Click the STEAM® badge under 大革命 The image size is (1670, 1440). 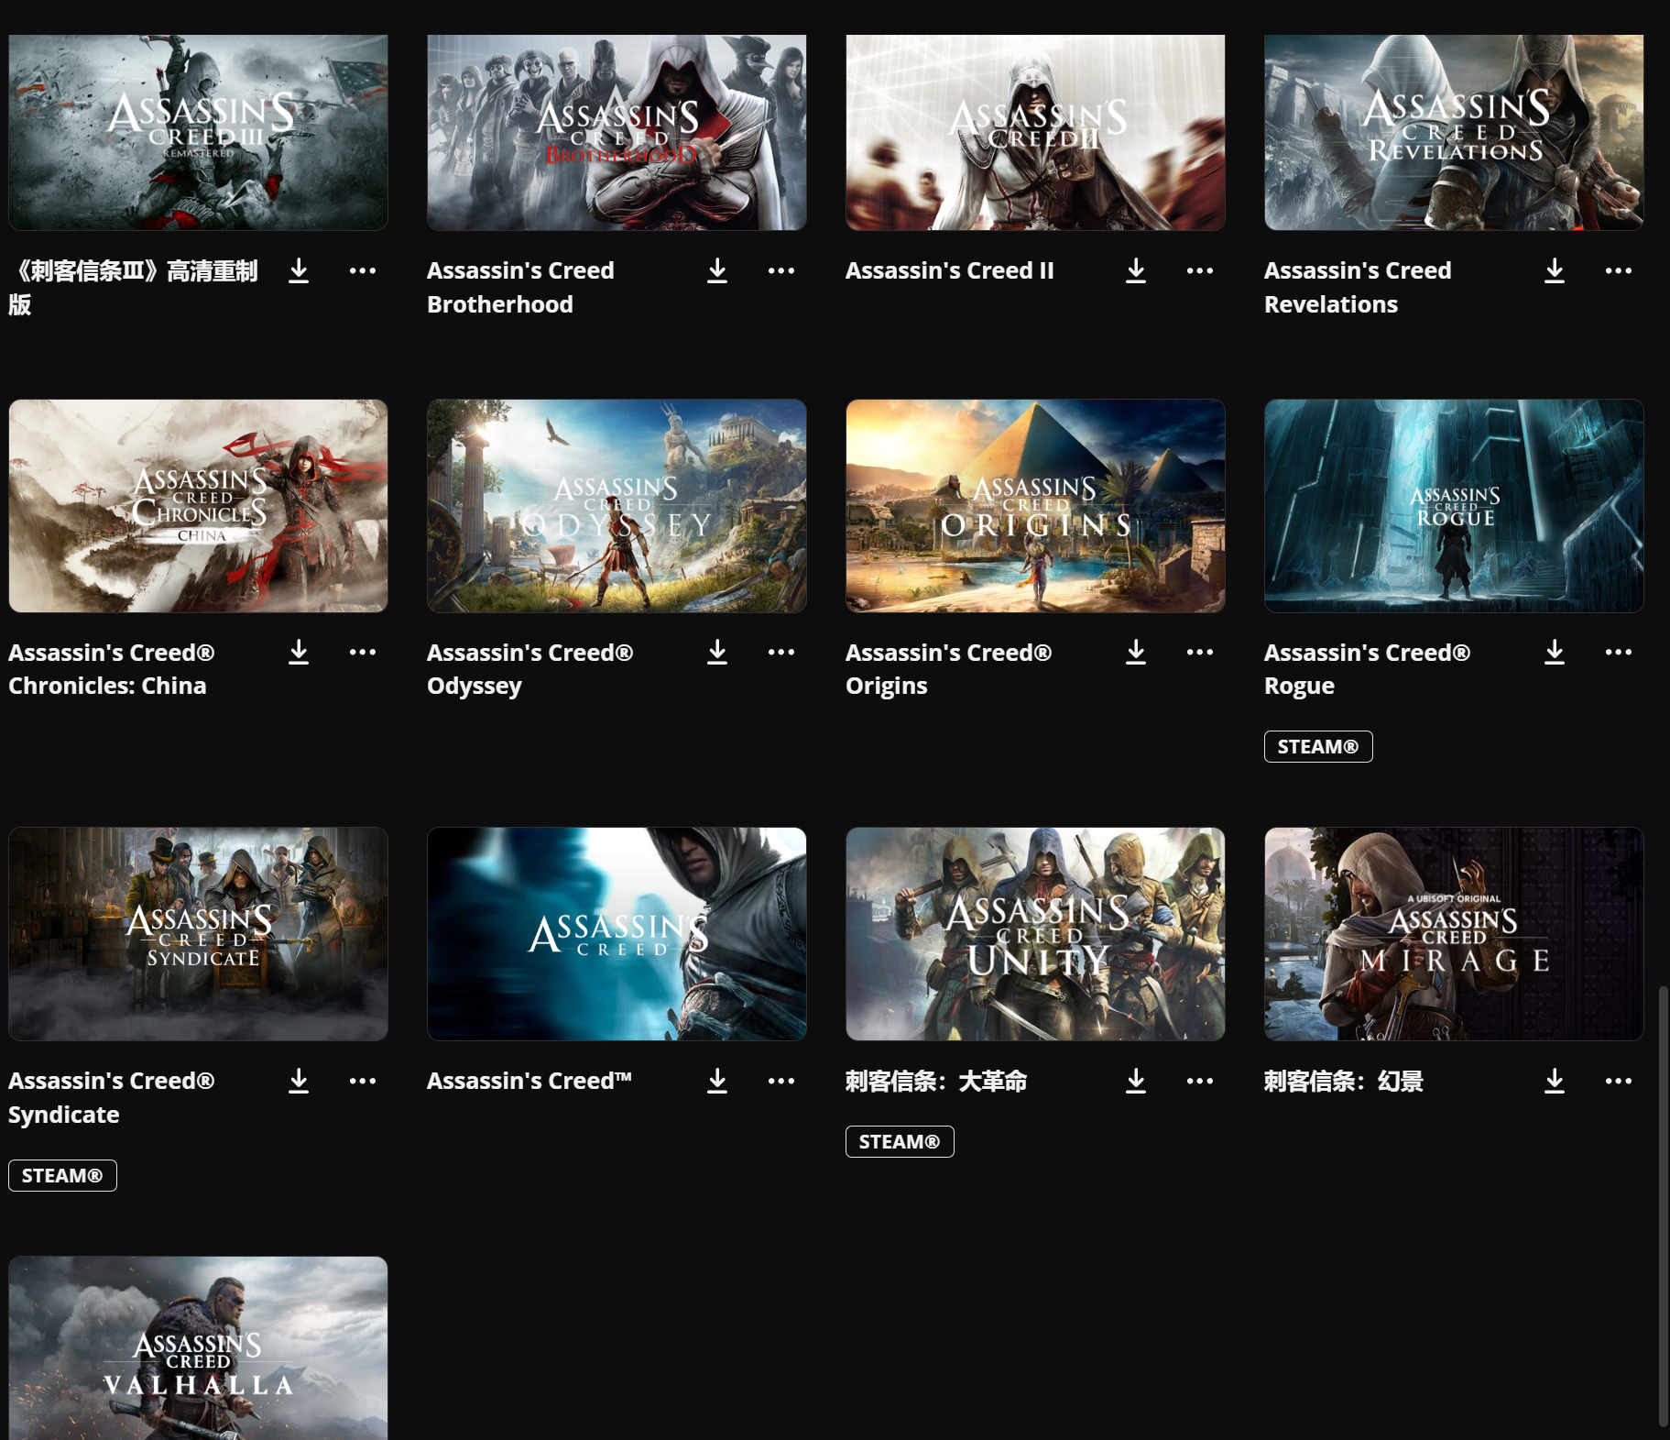pyautogui.click(x=900, y=1141)
